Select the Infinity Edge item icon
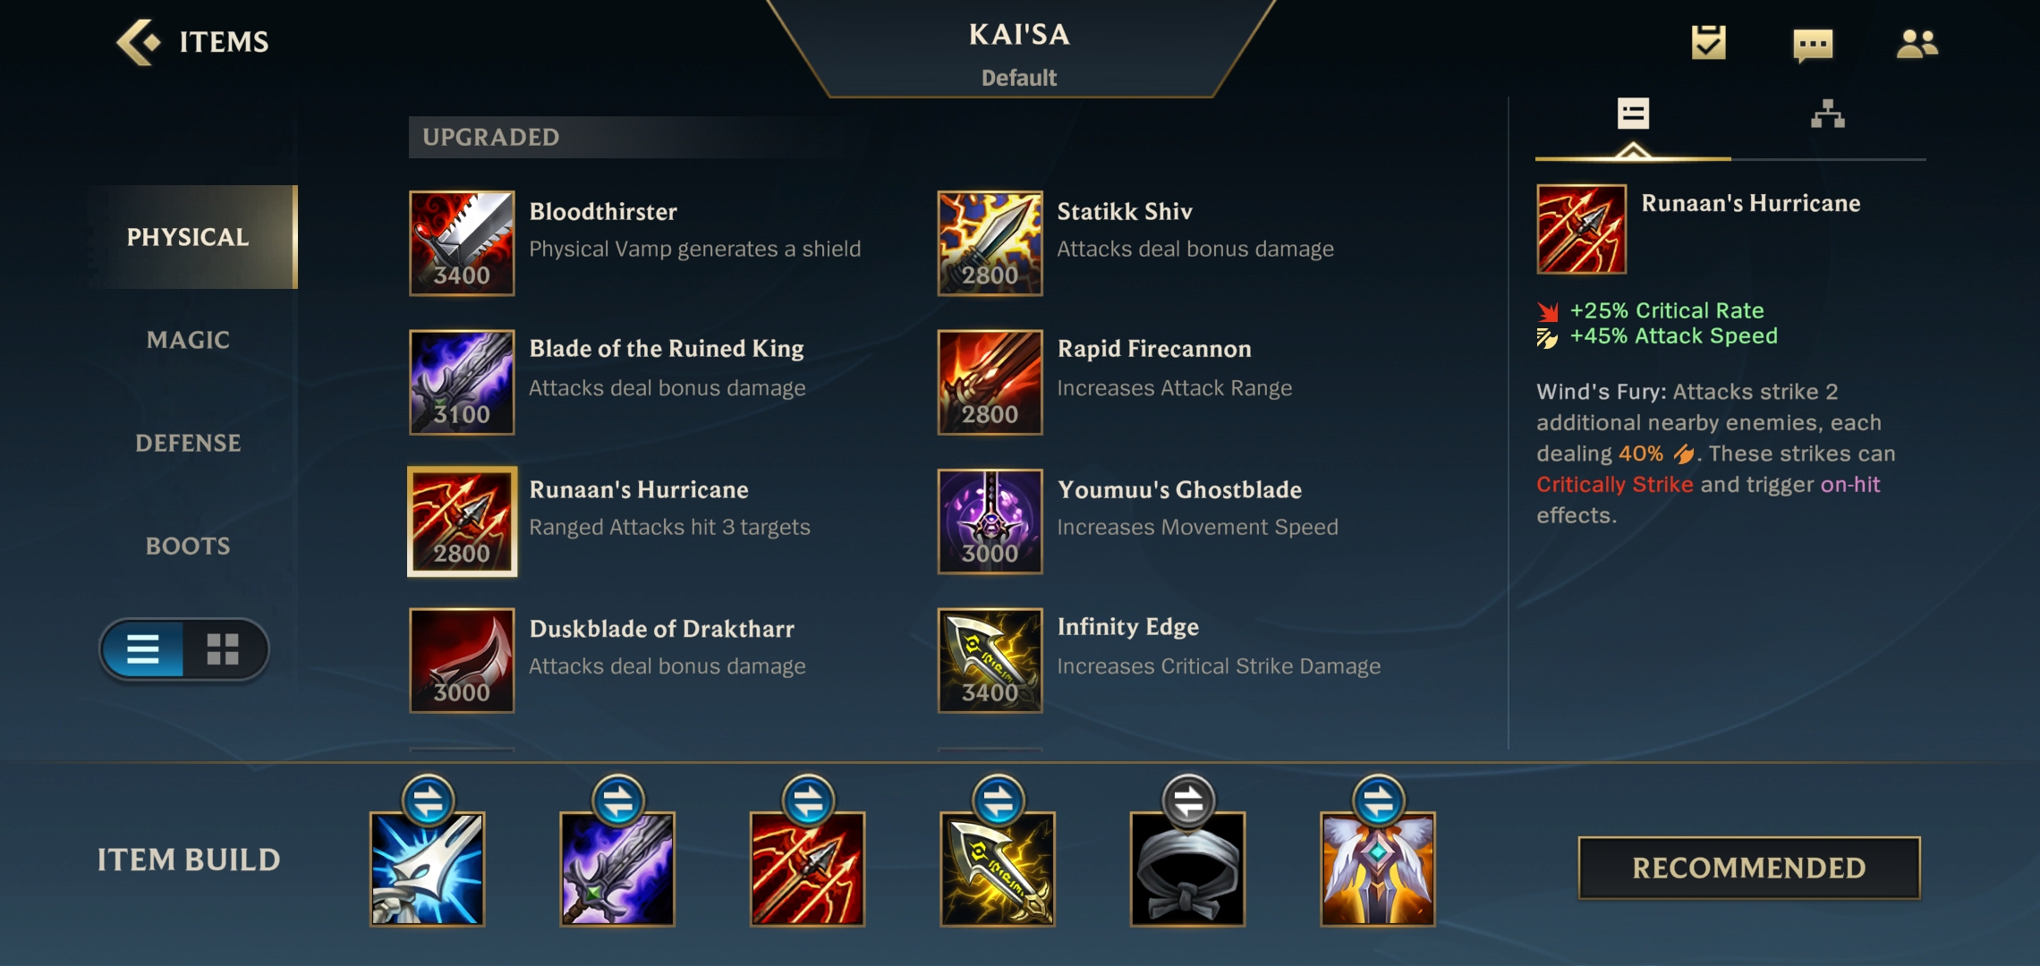The width and height of the screenshot is (2040, 966). 990,660
